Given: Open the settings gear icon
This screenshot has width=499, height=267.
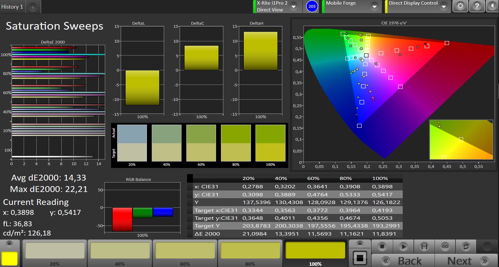Looking at the screenshot, I should click(460, 6).
